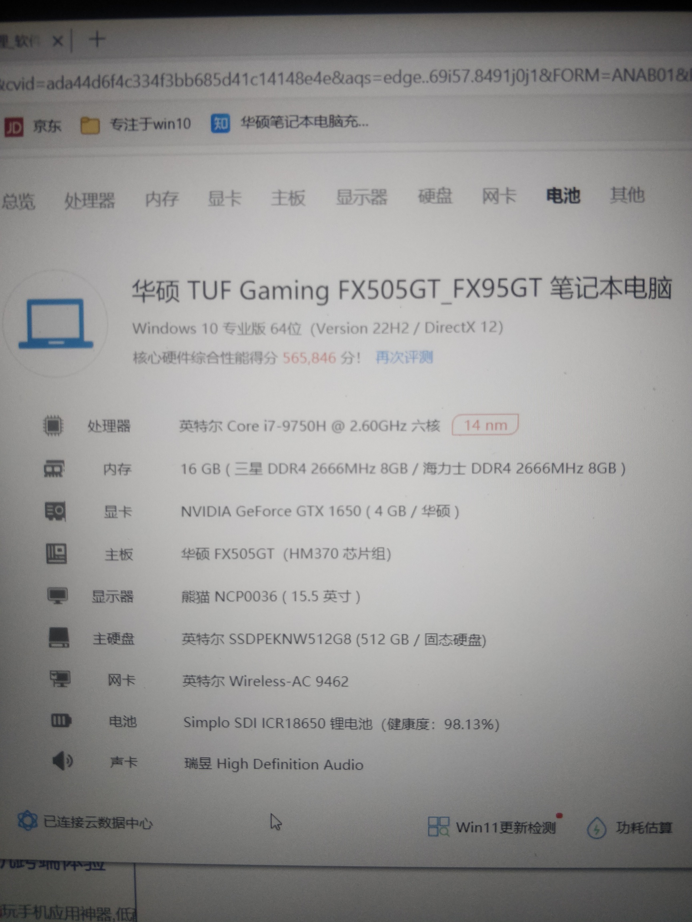Click 华硕 FX505GT HM370 motherboard text

point(286,554)
